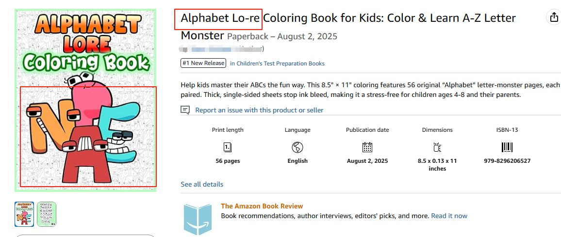Click the Amazon Book Review book icon
Viewport: 561px width, 237px height.
point(198,219)
